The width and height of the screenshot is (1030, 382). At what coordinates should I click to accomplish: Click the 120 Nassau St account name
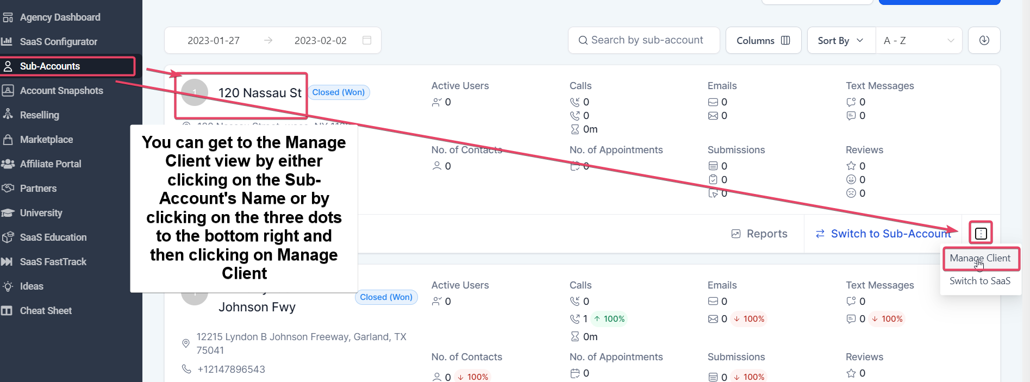coord(260,93)
